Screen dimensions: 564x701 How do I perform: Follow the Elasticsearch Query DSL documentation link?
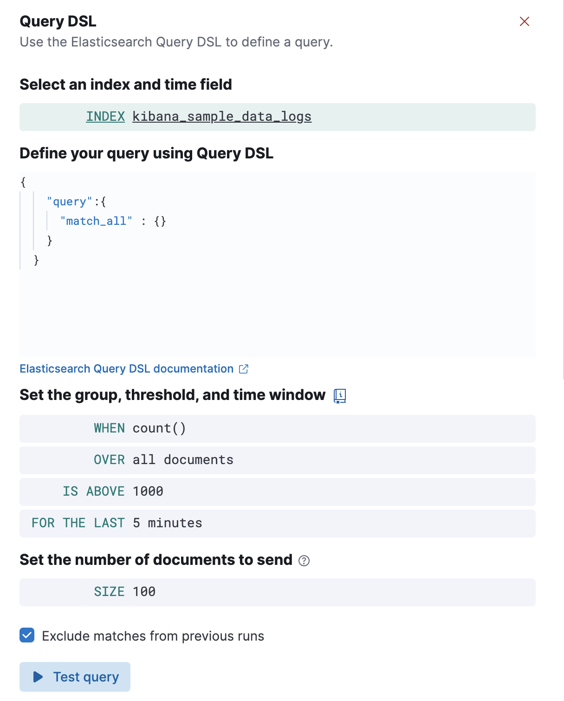pos(126,368)
